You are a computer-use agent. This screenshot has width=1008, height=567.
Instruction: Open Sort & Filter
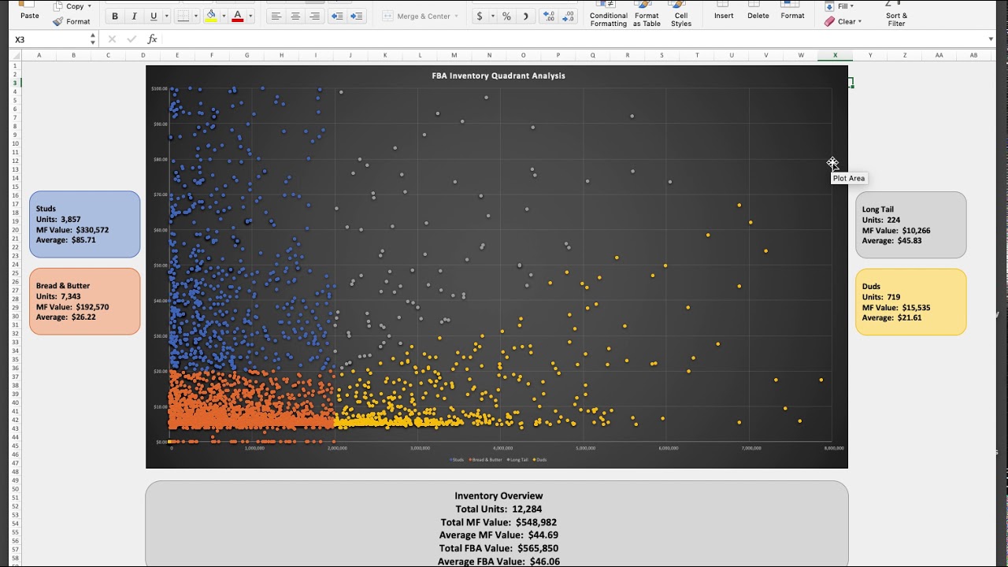[x=896, y=15]
